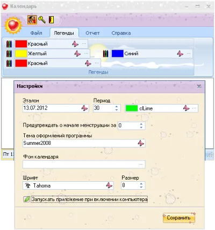Click ellipsis button of bottom Красный legend
The height and width of the screenshot is (230, 215).
[97, 63]
